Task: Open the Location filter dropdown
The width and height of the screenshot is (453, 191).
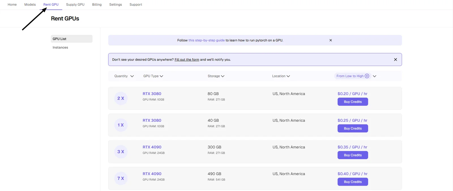Action: 281,76
